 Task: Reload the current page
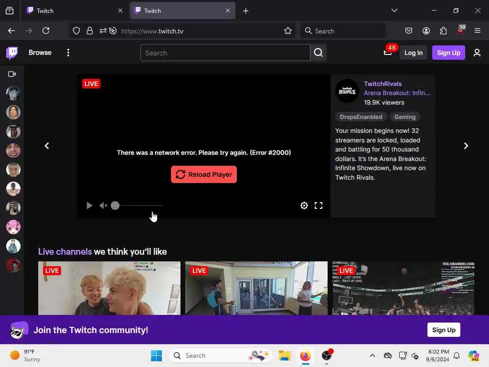(46, 31)
